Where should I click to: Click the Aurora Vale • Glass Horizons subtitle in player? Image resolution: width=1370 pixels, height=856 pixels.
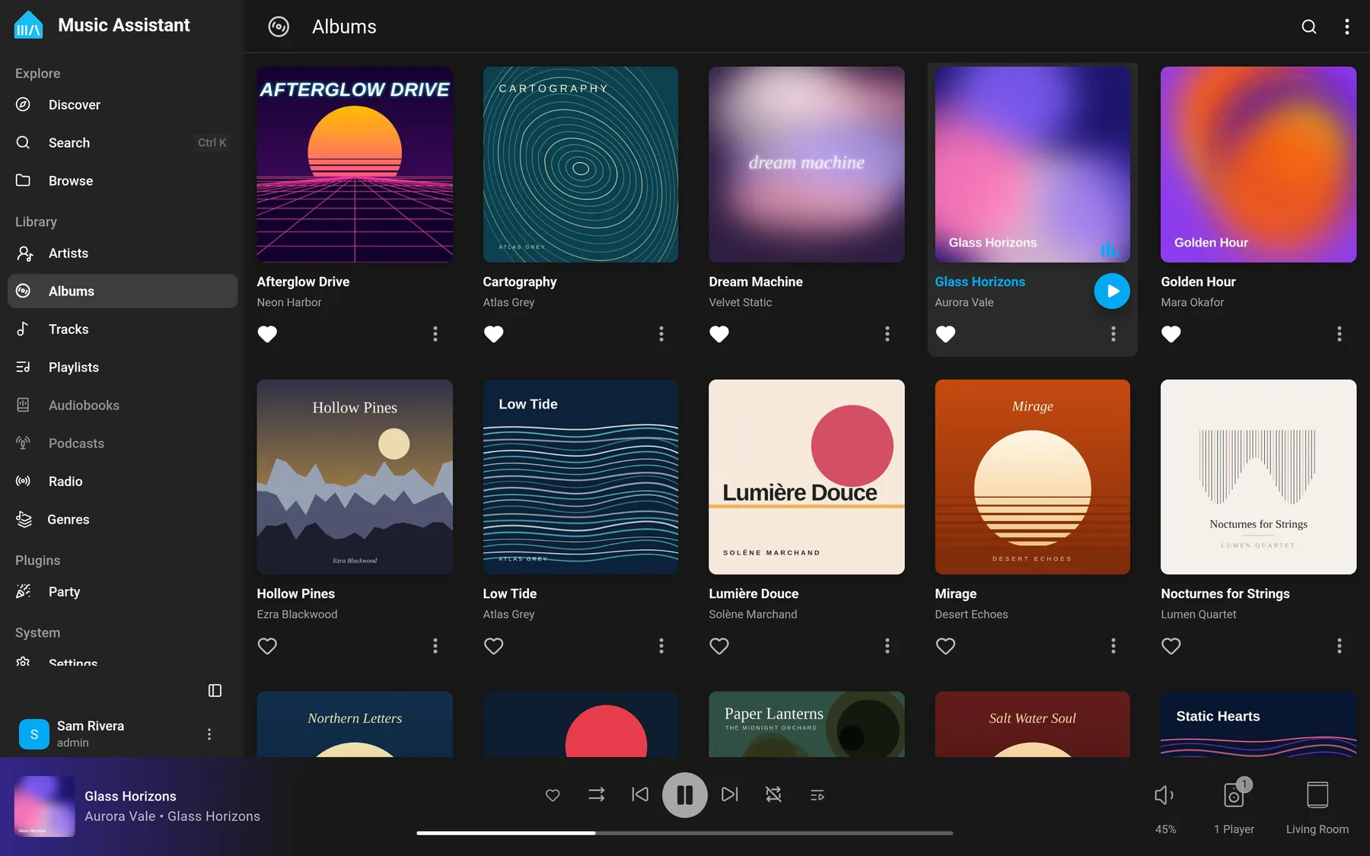(172, 816)
